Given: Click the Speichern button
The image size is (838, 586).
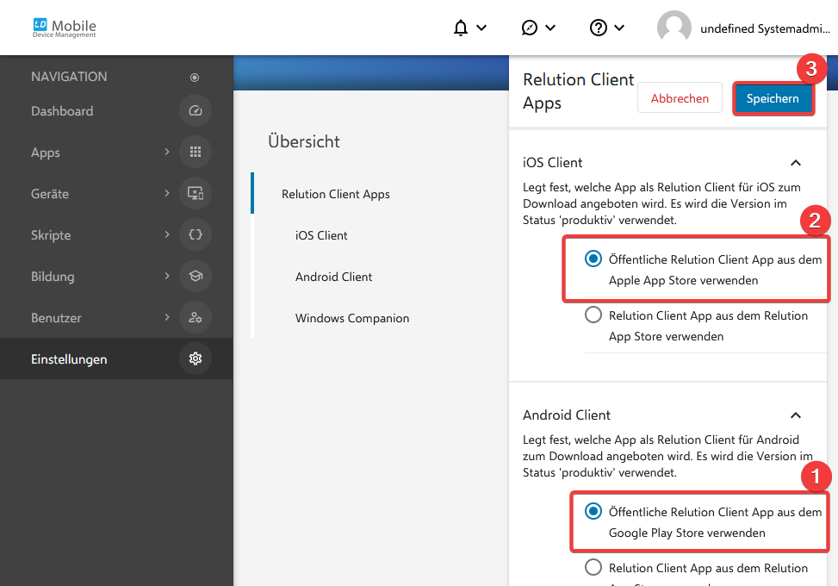Looking at the screenshot, I should 773,98.
